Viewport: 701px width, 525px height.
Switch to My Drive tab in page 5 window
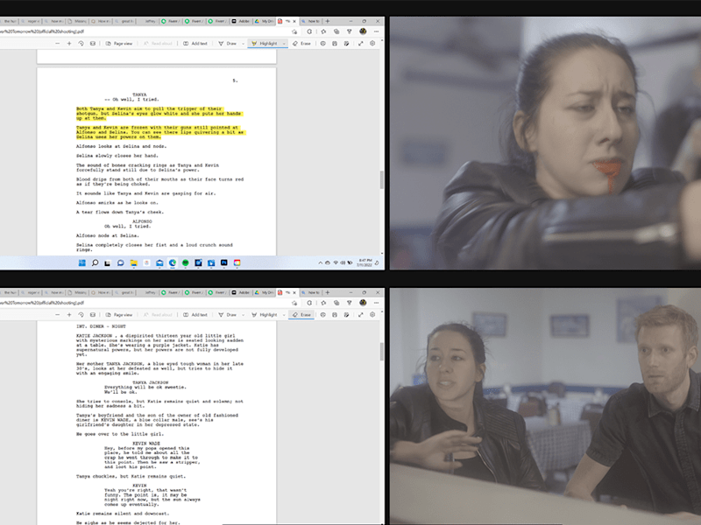pyautogui.click(x=265, y=21)
